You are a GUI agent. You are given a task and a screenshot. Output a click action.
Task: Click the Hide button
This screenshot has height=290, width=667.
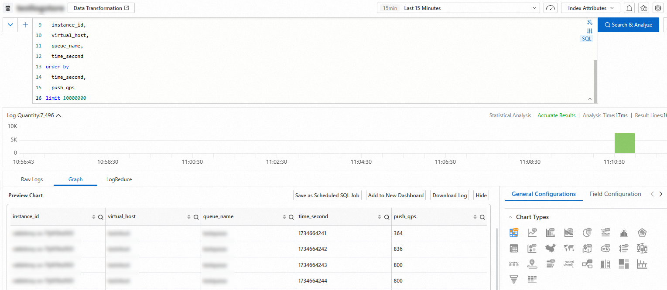pos(481,196)
